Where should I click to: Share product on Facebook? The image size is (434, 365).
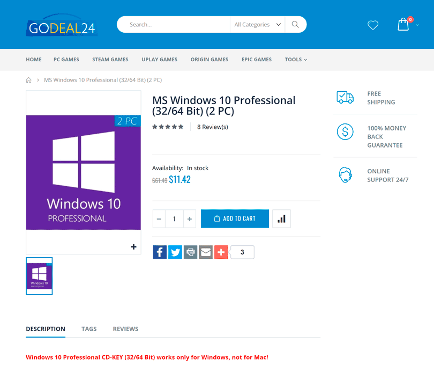pyautogui.click(x=160, y=252)
